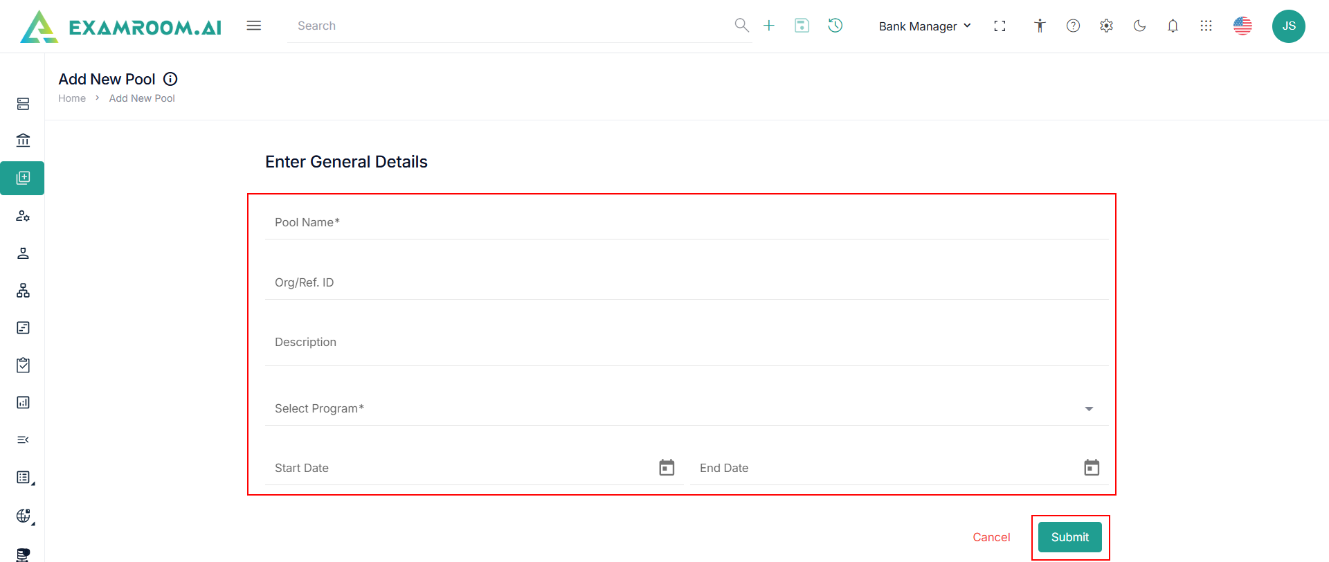Toggle the hamburger navigation menu

tap(254, 26)
